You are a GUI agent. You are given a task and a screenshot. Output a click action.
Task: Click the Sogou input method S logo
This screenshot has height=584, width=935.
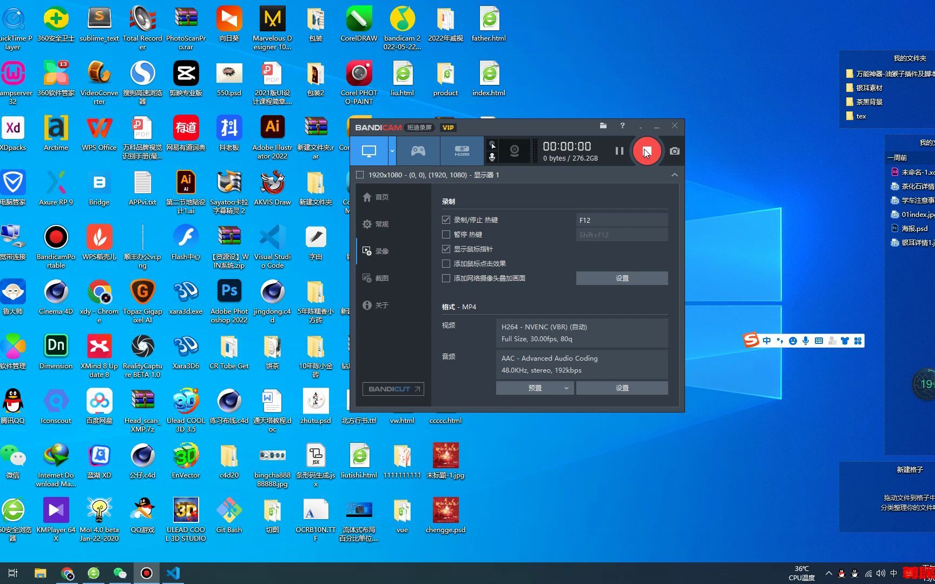click(750, 340)
